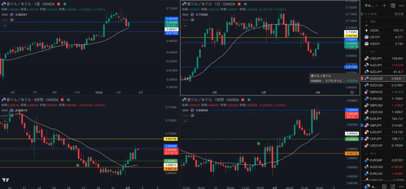Select EURUSD in the watchlist
Image resolution: width=406 pixels, height=189 pixels.
383,99
